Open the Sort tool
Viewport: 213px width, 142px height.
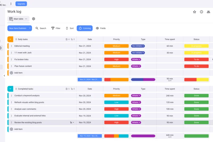click(x=69, y=28)
